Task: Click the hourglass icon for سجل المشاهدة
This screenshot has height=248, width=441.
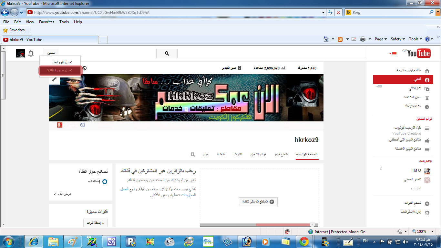Action: (x=427, y=98)
